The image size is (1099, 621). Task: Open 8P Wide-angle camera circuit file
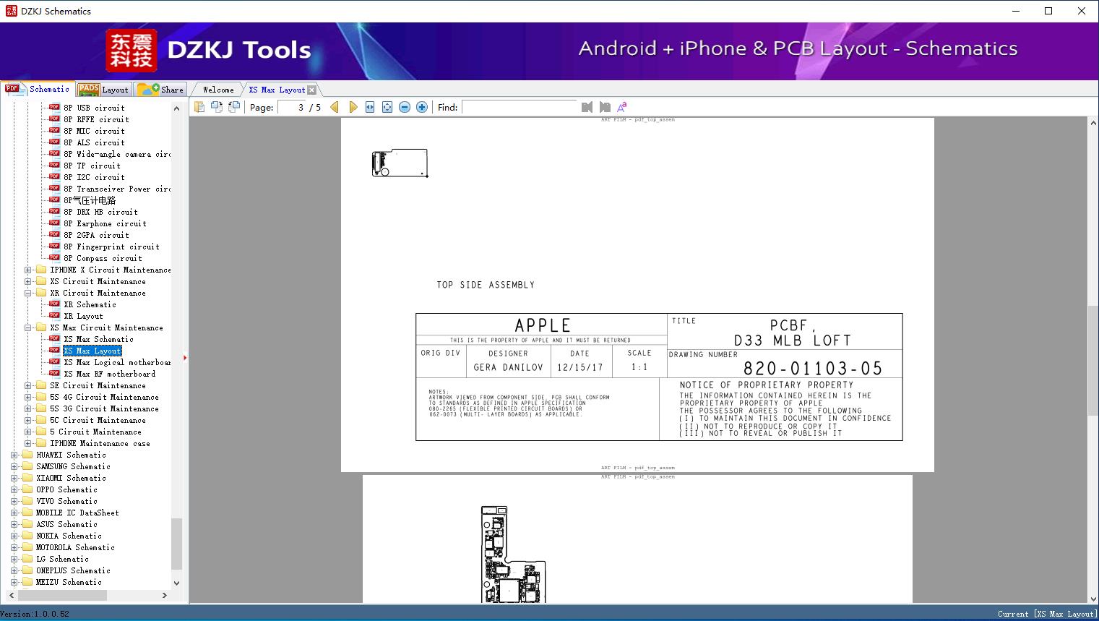117,154
